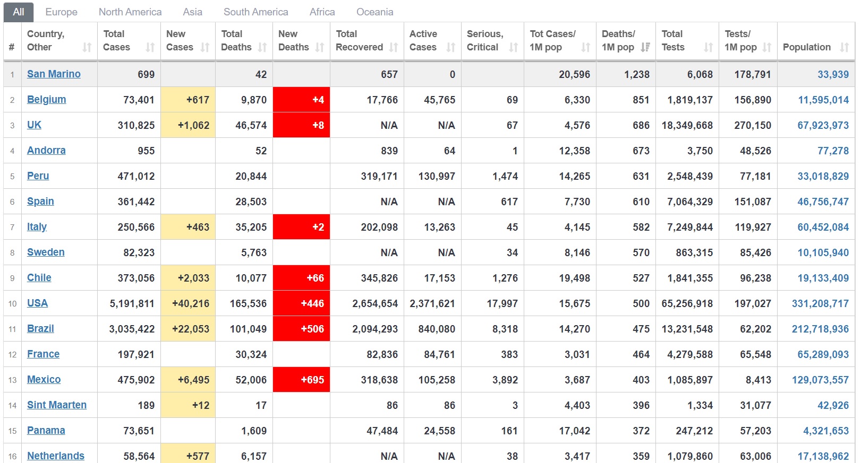861x463 pixels.
Task: Sort by Total Deaths using arrow icon
Action: click(x=262, y=48)
